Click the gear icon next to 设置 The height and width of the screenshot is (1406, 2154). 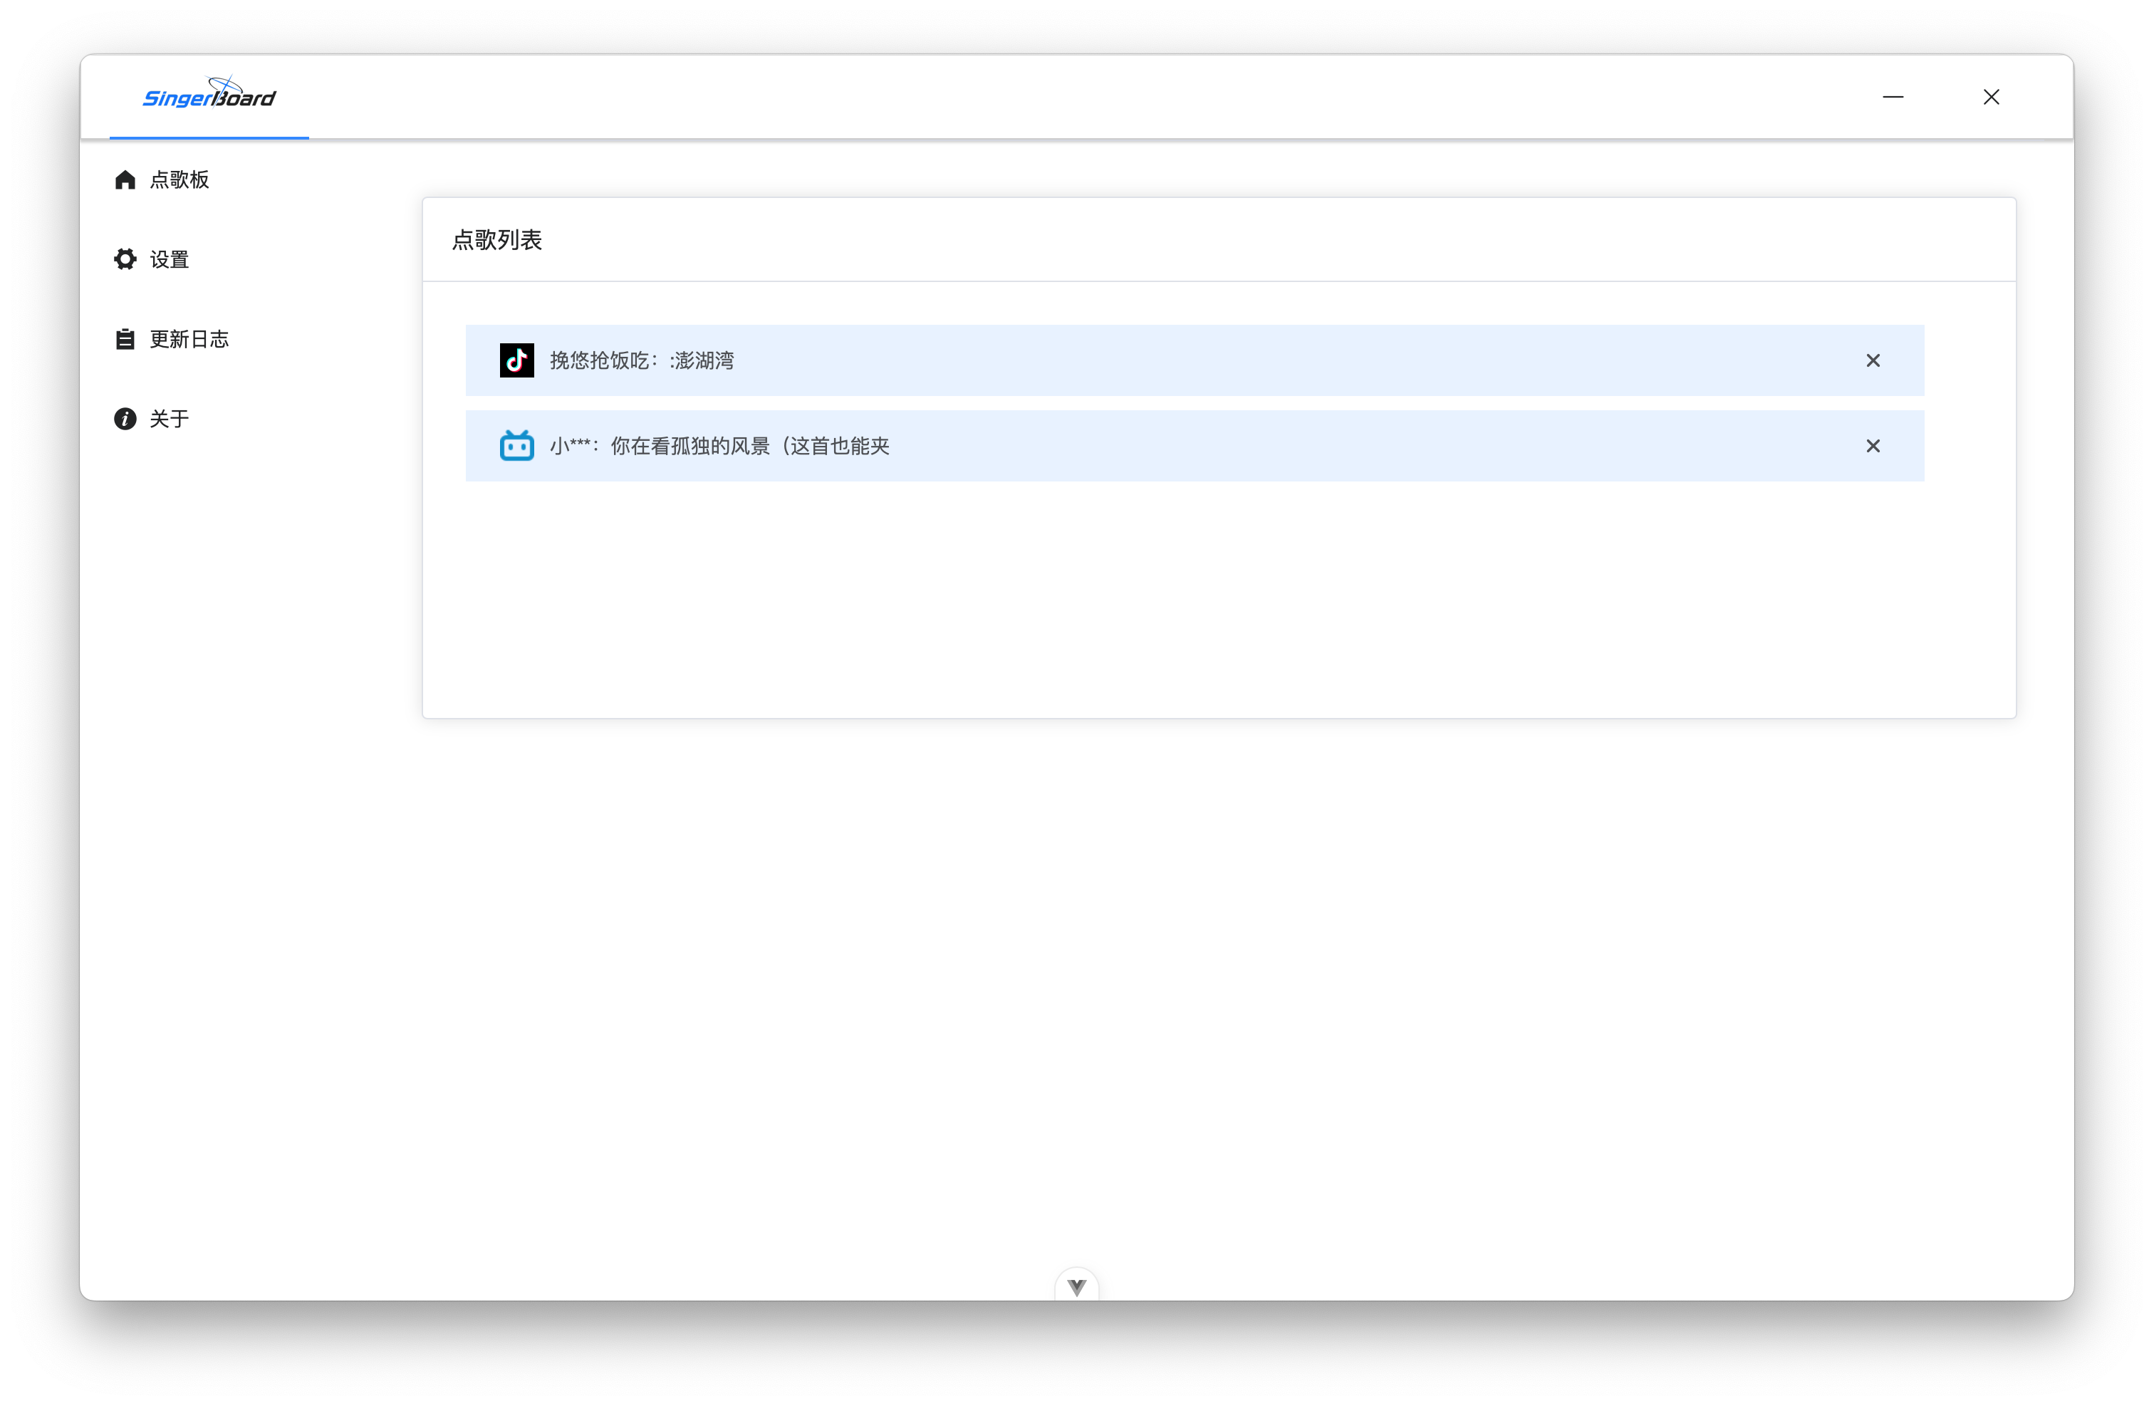[125, 260]
